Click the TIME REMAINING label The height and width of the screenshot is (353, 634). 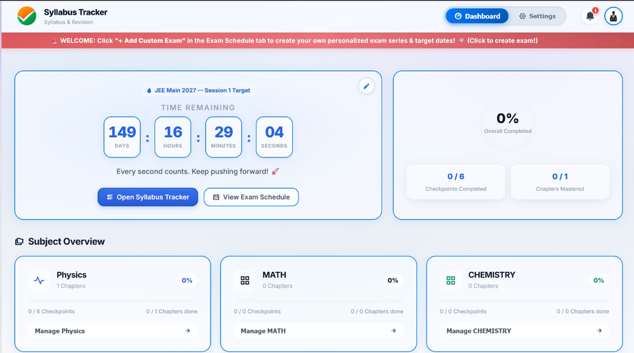198,108
